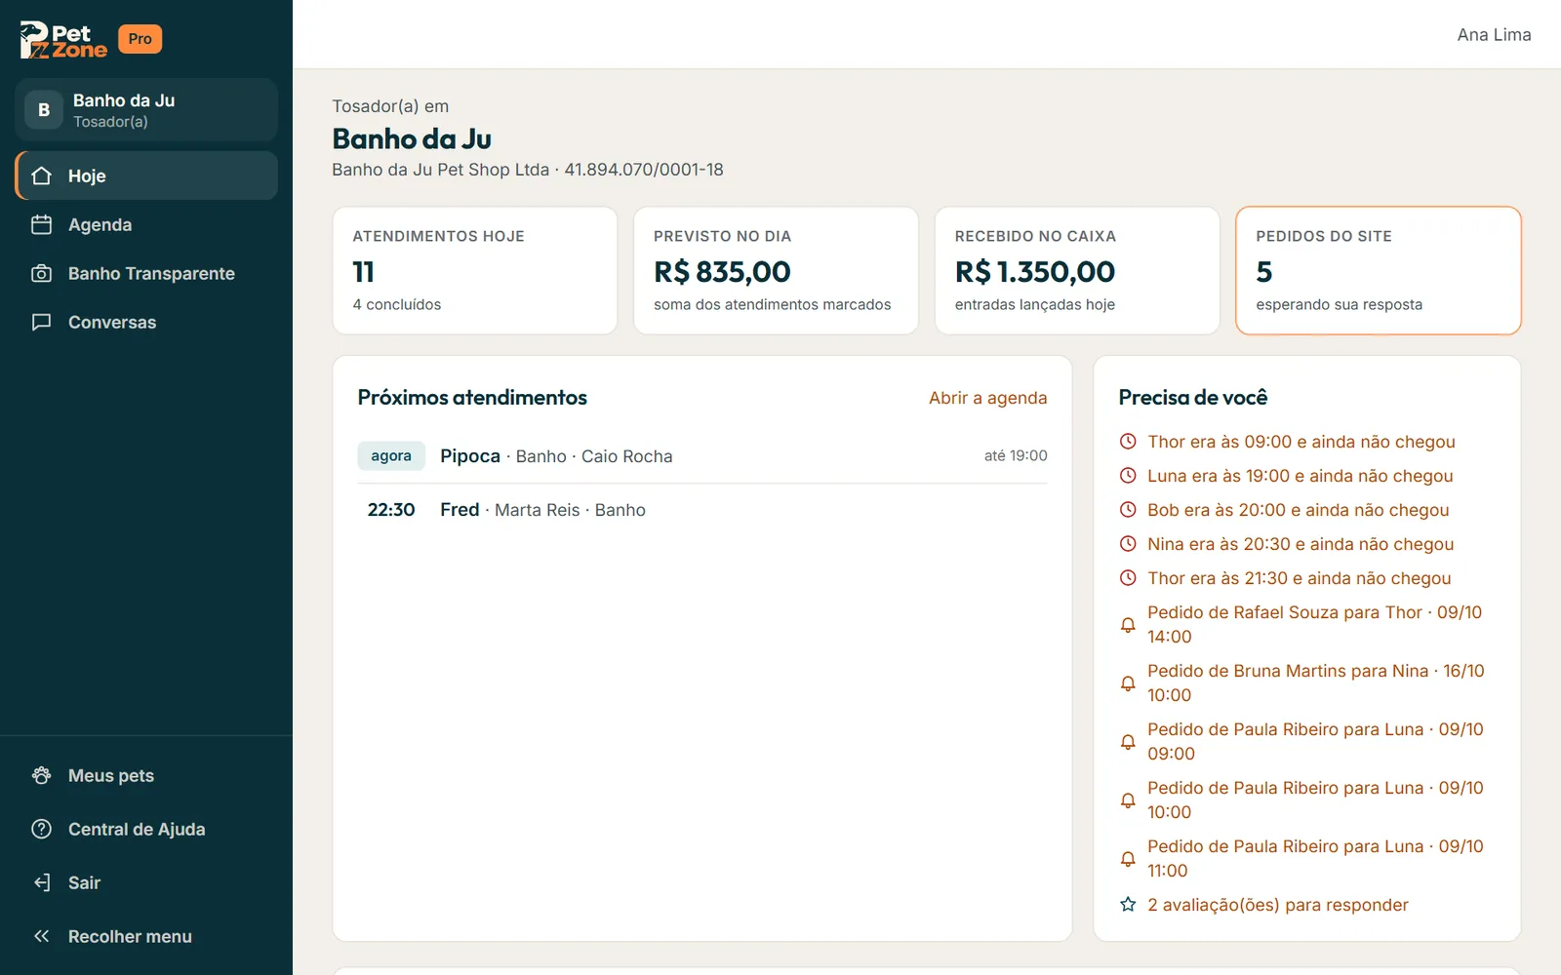Screen dimensions: 1561x975
Task: Open Paula Ribeiro's Luna 11:00 request
Action: point(1307,858)
